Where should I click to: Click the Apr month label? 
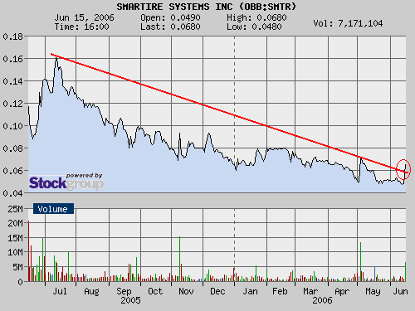[x=342, y=291]
